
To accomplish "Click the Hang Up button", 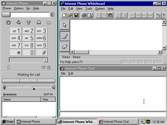I will pos(11,81).
